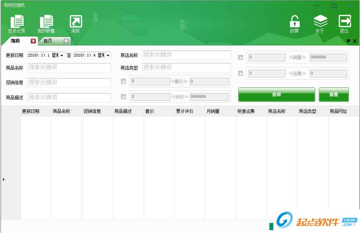
Task: Sort by the 月销量 column header
Action: click(220, 111)
